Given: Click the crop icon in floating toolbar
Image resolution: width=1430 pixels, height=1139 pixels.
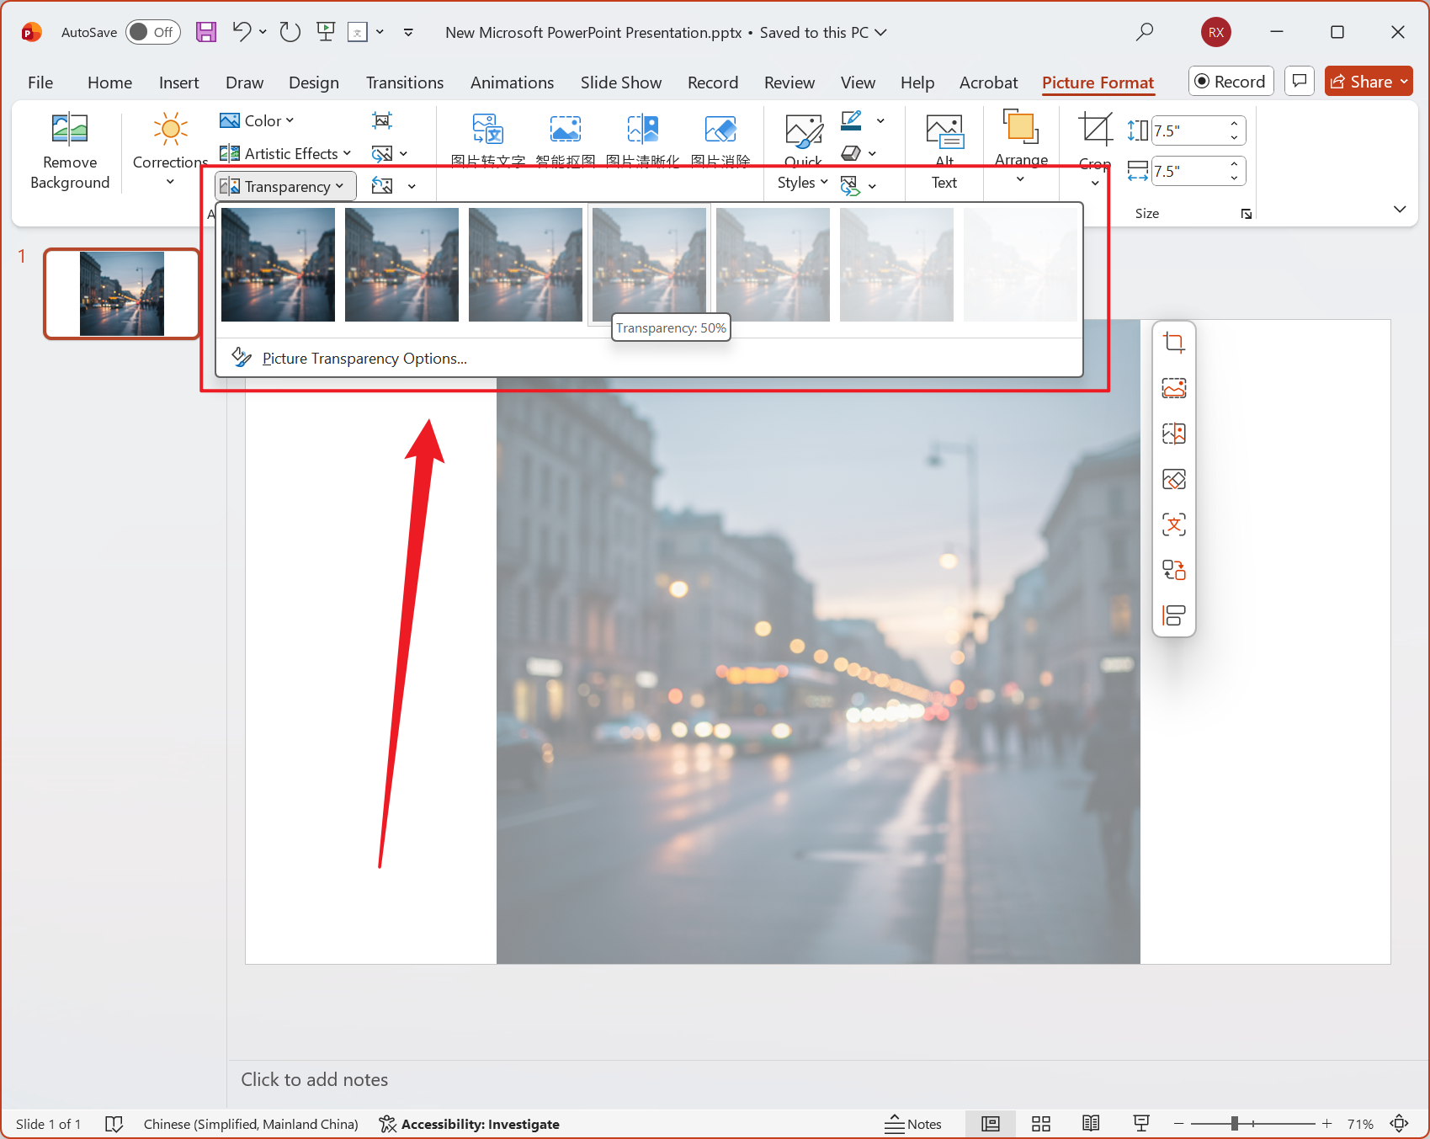Looking at the screenshot, I should coord(1174,343).
